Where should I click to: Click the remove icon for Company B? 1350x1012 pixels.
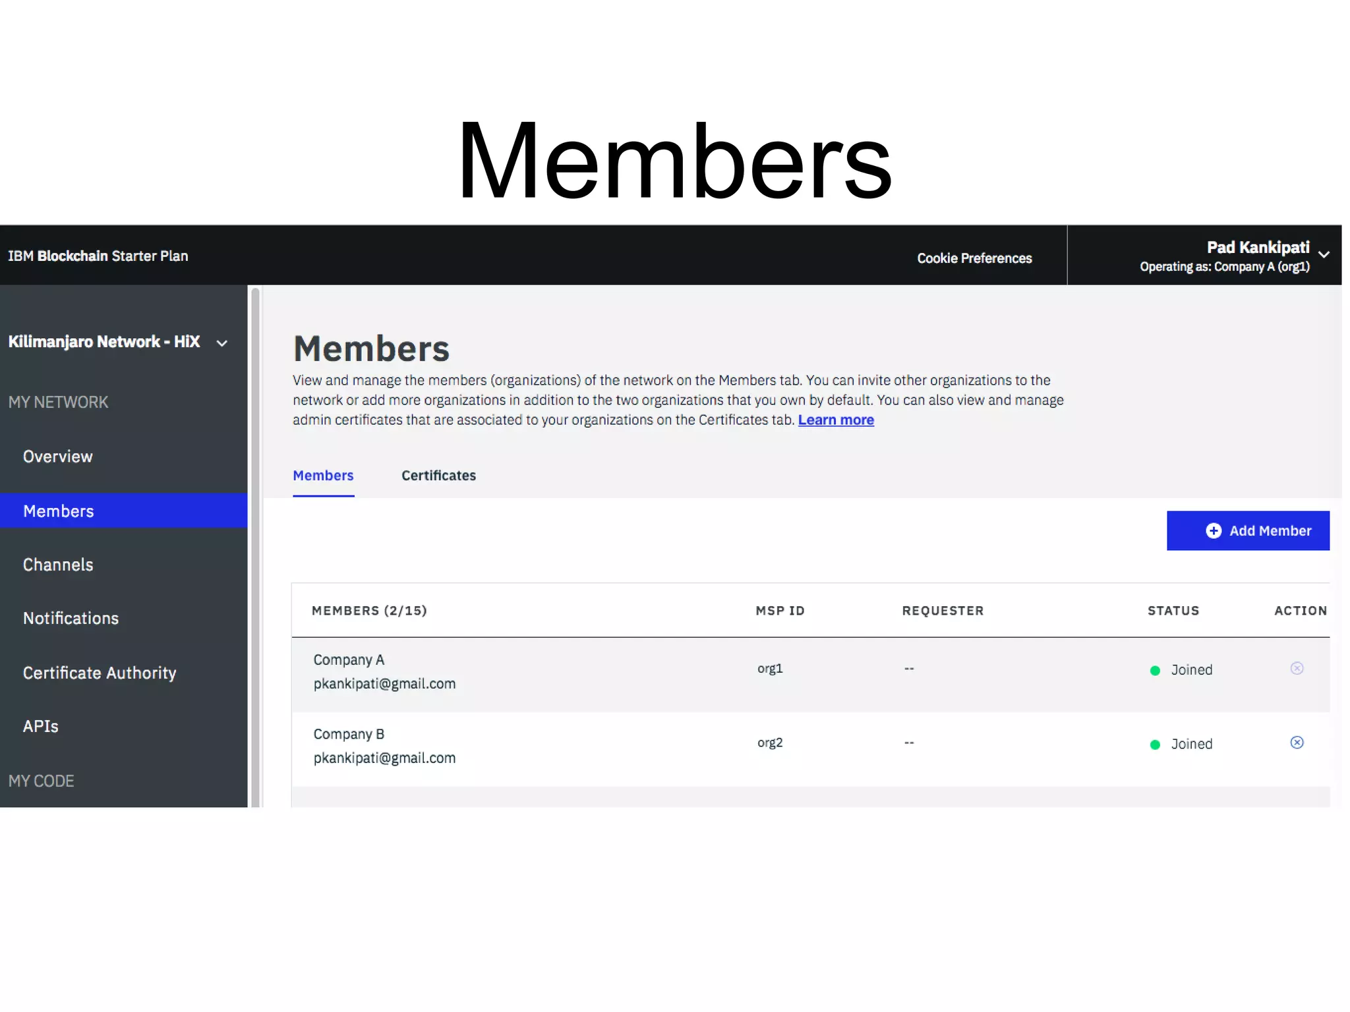1297,743
